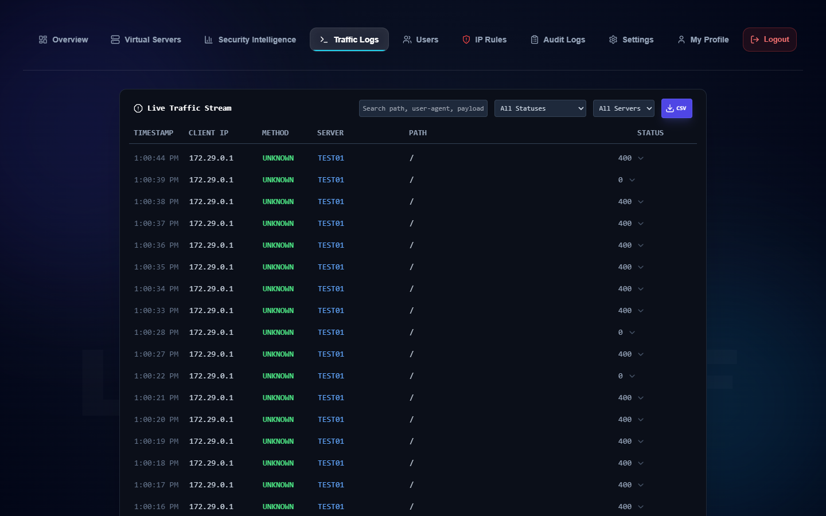This screenshot has height=516, width=826.
Task: Expand the 1:00:38 PM log row chevron
Action: (641, 202)
